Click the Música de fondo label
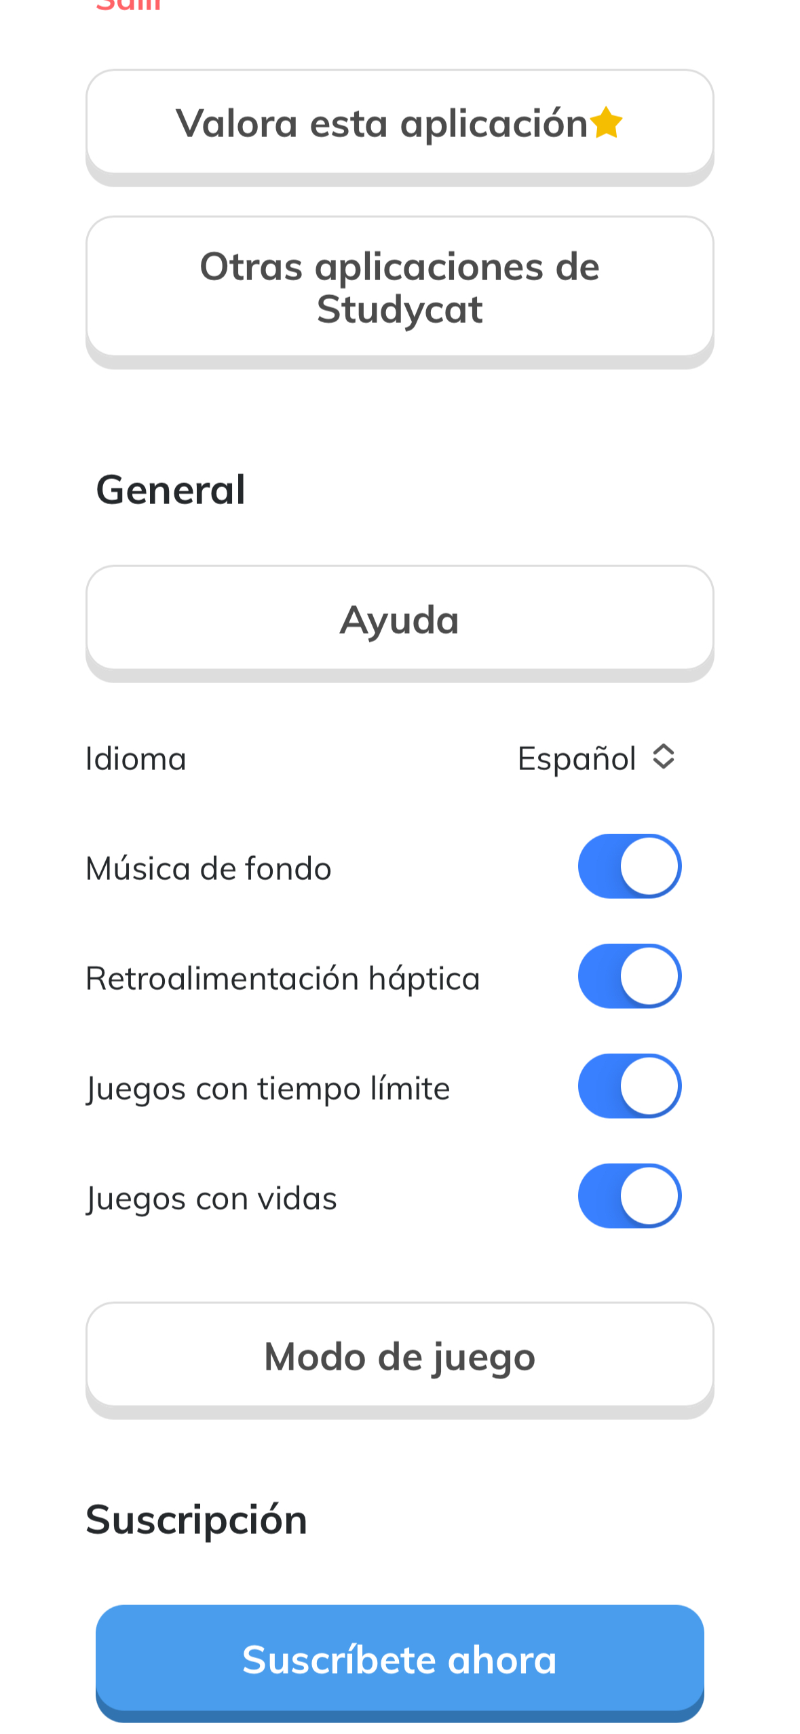Viewport: 800px width, 1734px height. click(208, 868)
